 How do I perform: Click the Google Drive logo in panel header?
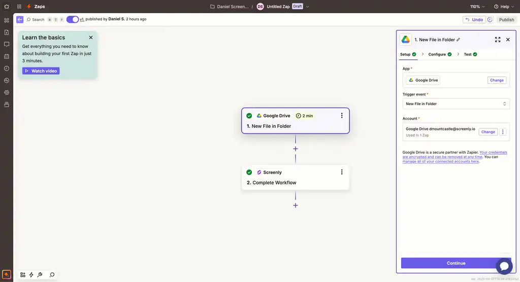pos(406,40)
